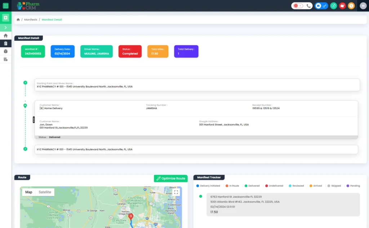The height and width of the screenshot is (228, 369).
Task: Open the phone dialer icon in the top bar
Action: (x=309, y=6)
